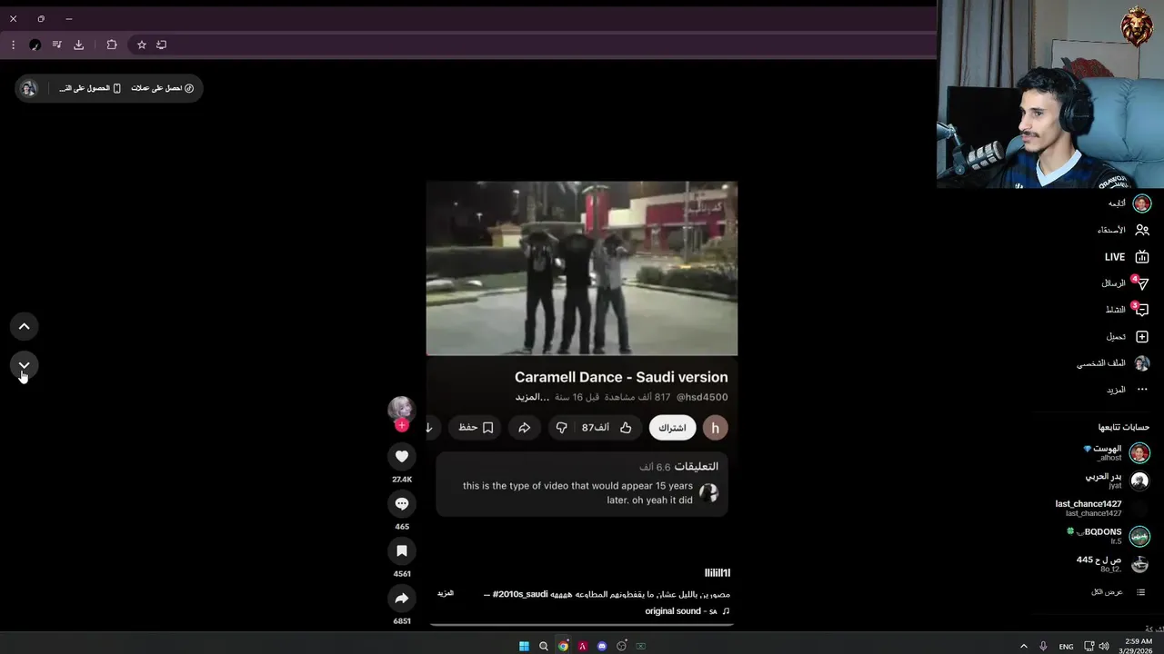Go to next video with down arrow
The height and width of the screenshot is (654, 1164).
25,365
